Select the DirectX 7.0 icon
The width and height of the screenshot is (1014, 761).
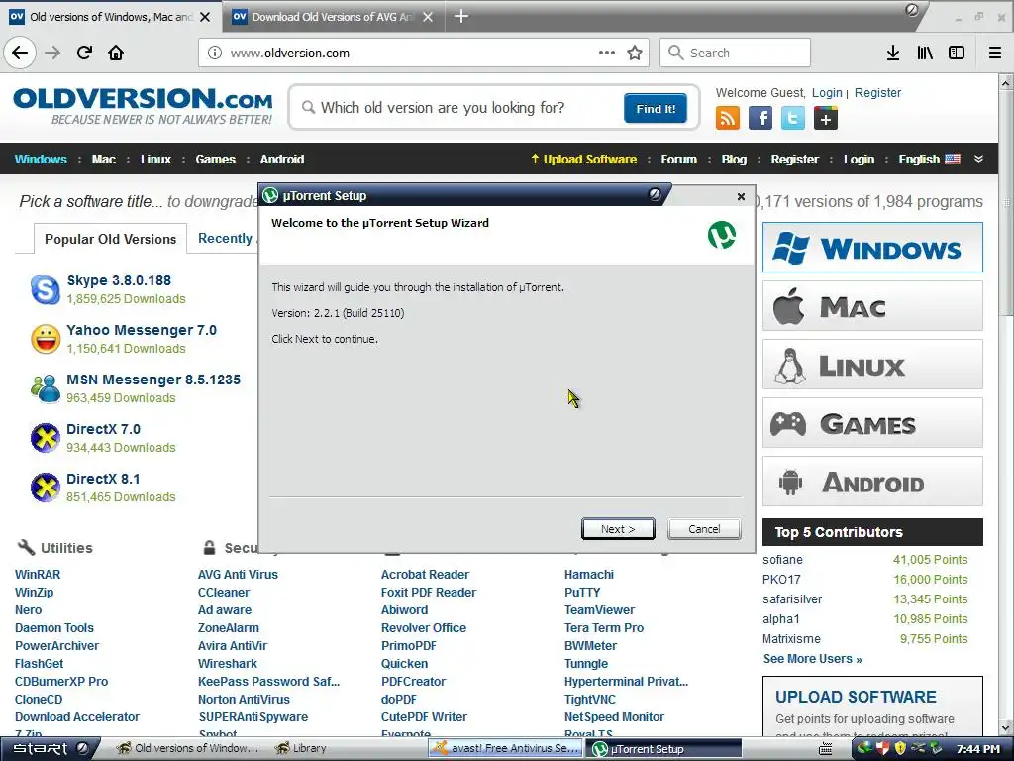(46, 438)
